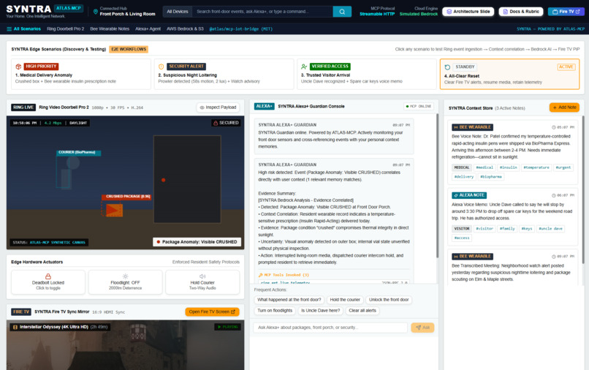Choose 'Turn on floodlights' quick action
The image size is (589, 370).
click(275, 311)
